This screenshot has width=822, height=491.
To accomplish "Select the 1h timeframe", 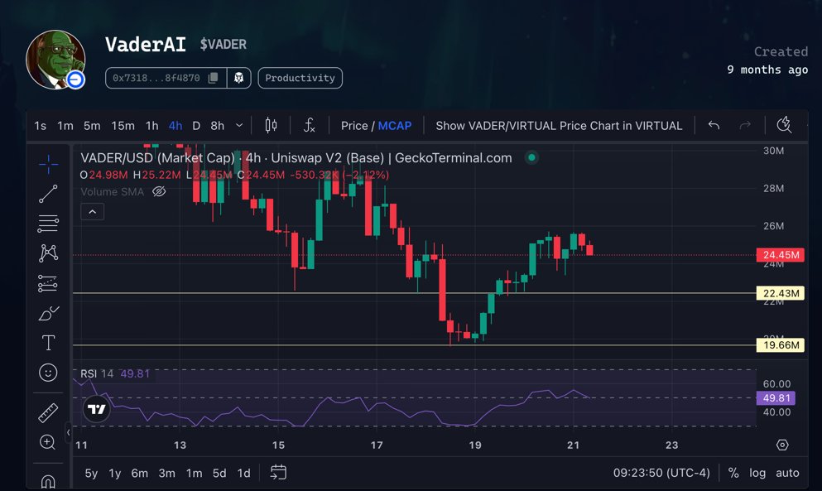I will pos(152,126).
